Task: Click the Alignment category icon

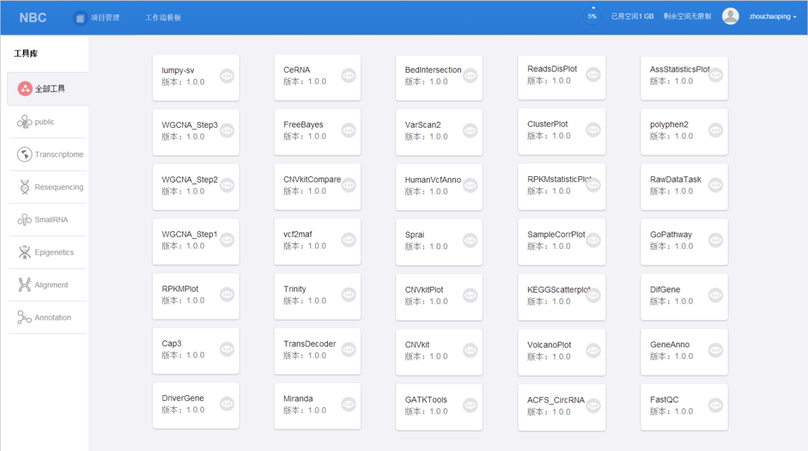Action: point(24,285)
